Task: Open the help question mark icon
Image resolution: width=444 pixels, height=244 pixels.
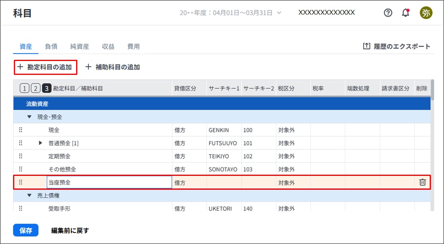Action: (x=388, y=13)
